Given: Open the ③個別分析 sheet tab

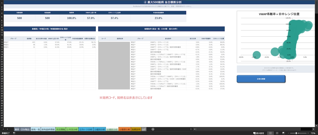Looking at the screenshot, I should pos(100,129).
